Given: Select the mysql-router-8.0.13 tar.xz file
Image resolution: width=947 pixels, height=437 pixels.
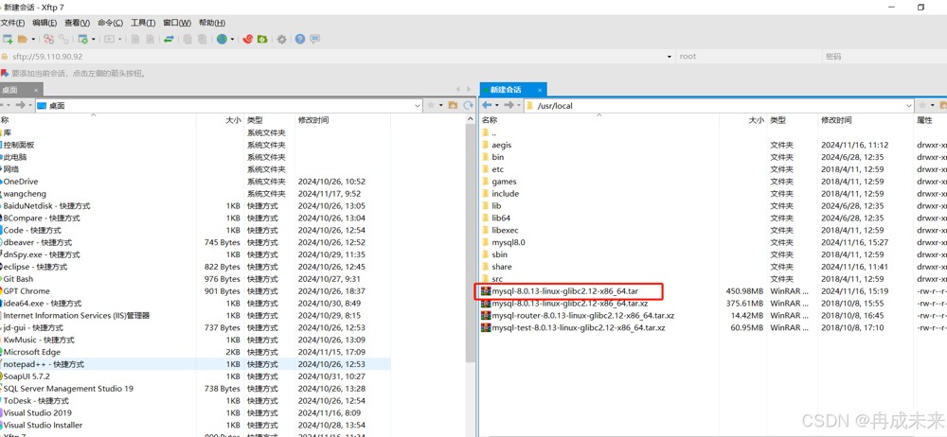Looking at the screenshot, I should [582, 315].
